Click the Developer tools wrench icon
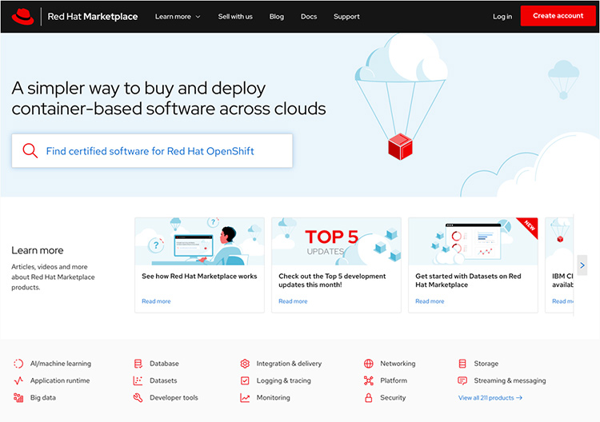 [138, 397]
